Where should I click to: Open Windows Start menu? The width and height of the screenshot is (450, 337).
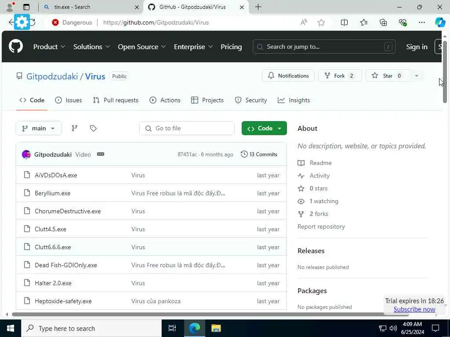pyautogui.click(x=11, y=328)
